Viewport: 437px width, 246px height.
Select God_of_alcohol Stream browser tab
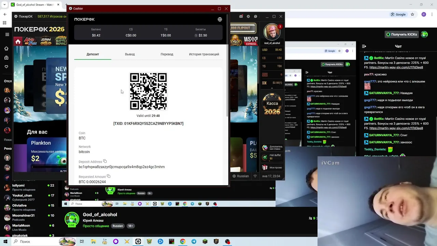click(35, 5)
